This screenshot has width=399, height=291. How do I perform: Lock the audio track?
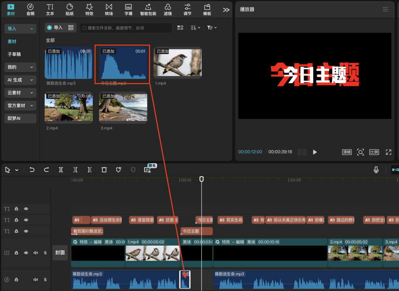click(16, 280)
